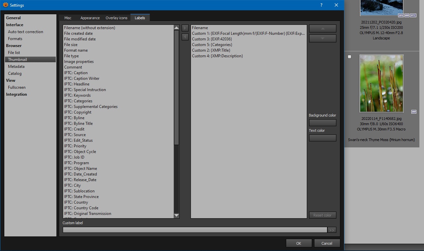
Task: Click the add-label right arrow button
Action: point(185,28)
